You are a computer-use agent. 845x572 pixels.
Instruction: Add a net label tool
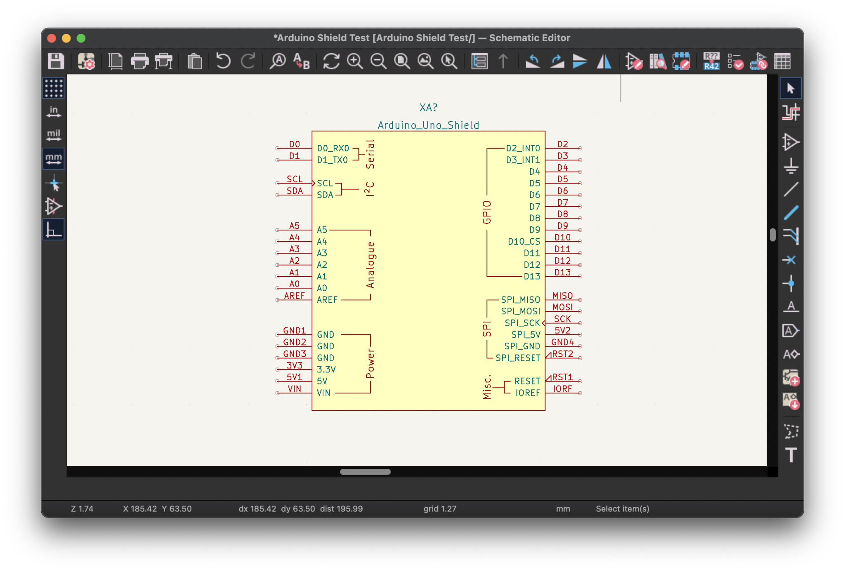point(791,307)
